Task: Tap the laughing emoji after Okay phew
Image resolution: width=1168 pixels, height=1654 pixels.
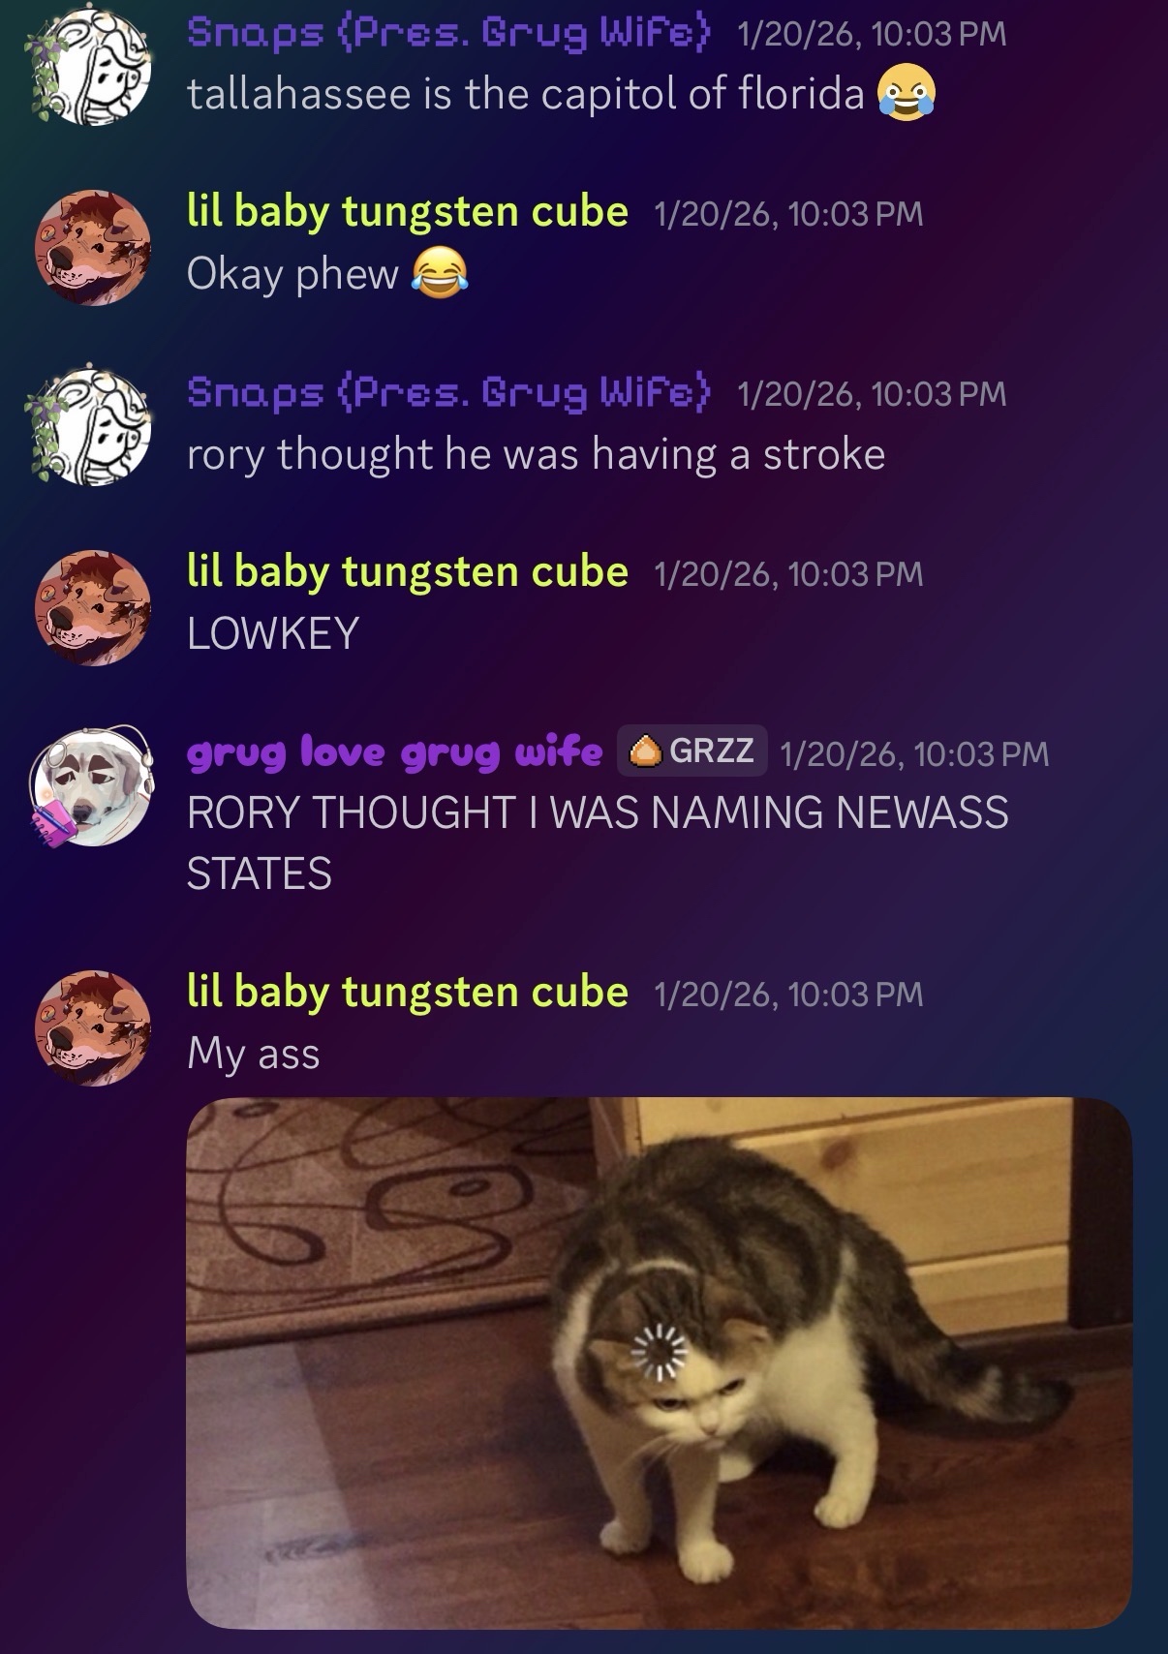Action: point(441,274)
